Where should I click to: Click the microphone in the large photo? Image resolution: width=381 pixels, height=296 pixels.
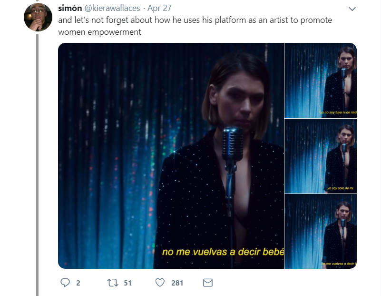(x=232, y=143)
